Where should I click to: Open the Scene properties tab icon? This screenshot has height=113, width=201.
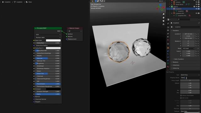point(168,37)
